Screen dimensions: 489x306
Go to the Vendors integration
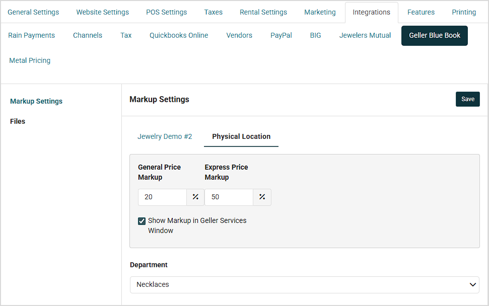(x=239, y=35)
